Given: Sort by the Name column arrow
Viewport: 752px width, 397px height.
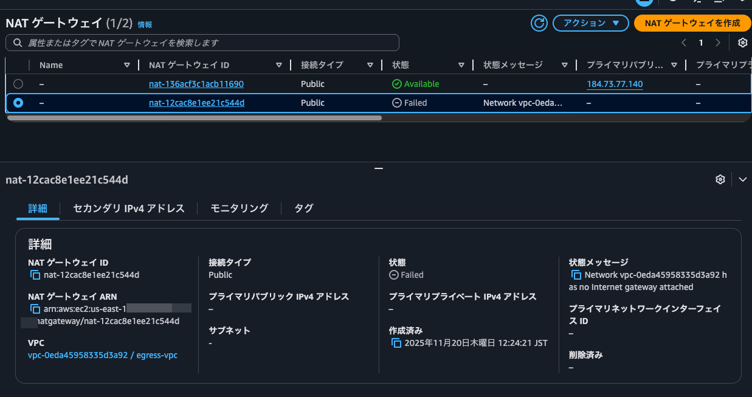Looking at the screenshot, I should tap(127, 65).
